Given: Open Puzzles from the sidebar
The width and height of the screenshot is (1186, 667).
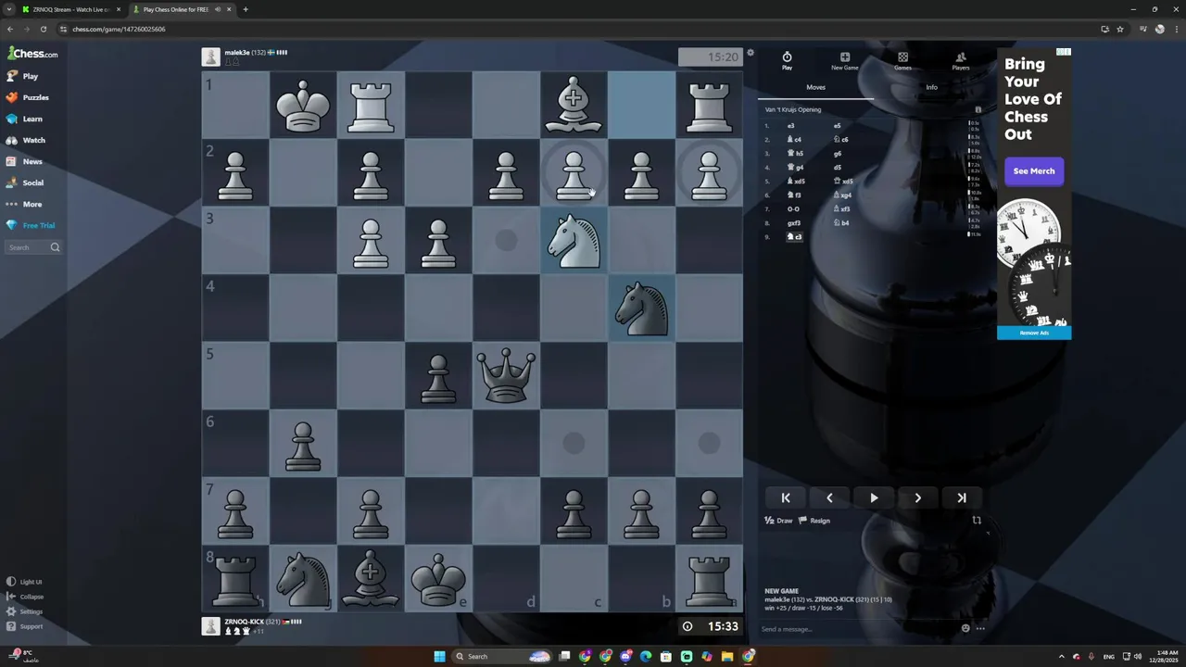Looking at the screenshot, I should click(28, 97).
